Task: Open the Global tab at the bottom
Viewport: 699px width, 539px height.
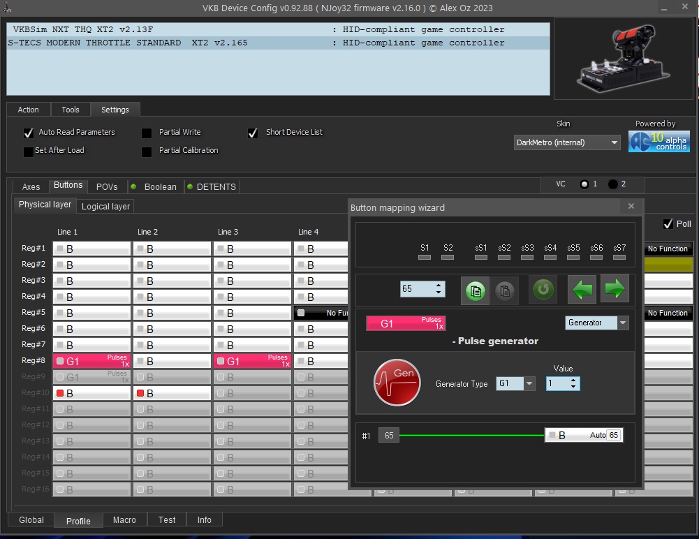Action: pyautogui.click(x=31, y=520)
